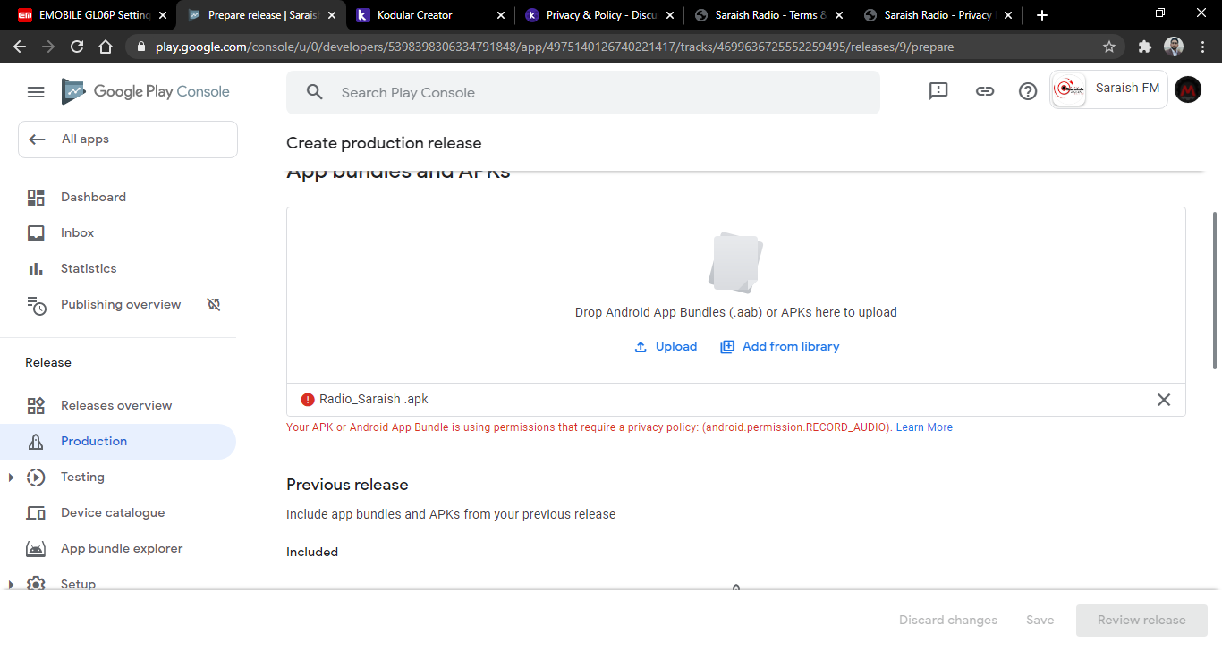Click the red error icon beside Radio_Saraish .apk
The height and width of the screenshot is (651, 1222).
[308, 400]
